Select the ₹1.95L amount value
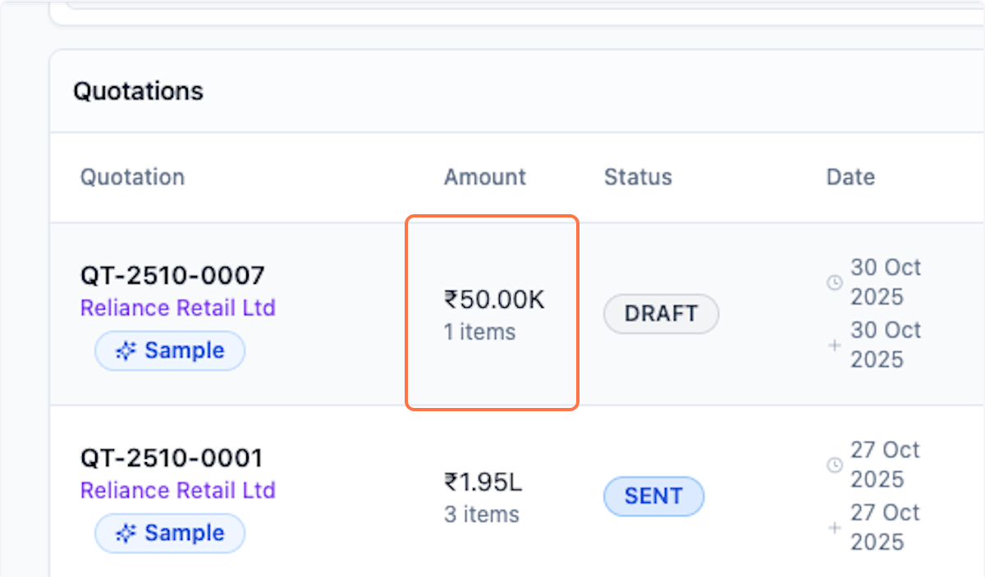The width and height of the screenshot is (985, 577). pos(483,482)
